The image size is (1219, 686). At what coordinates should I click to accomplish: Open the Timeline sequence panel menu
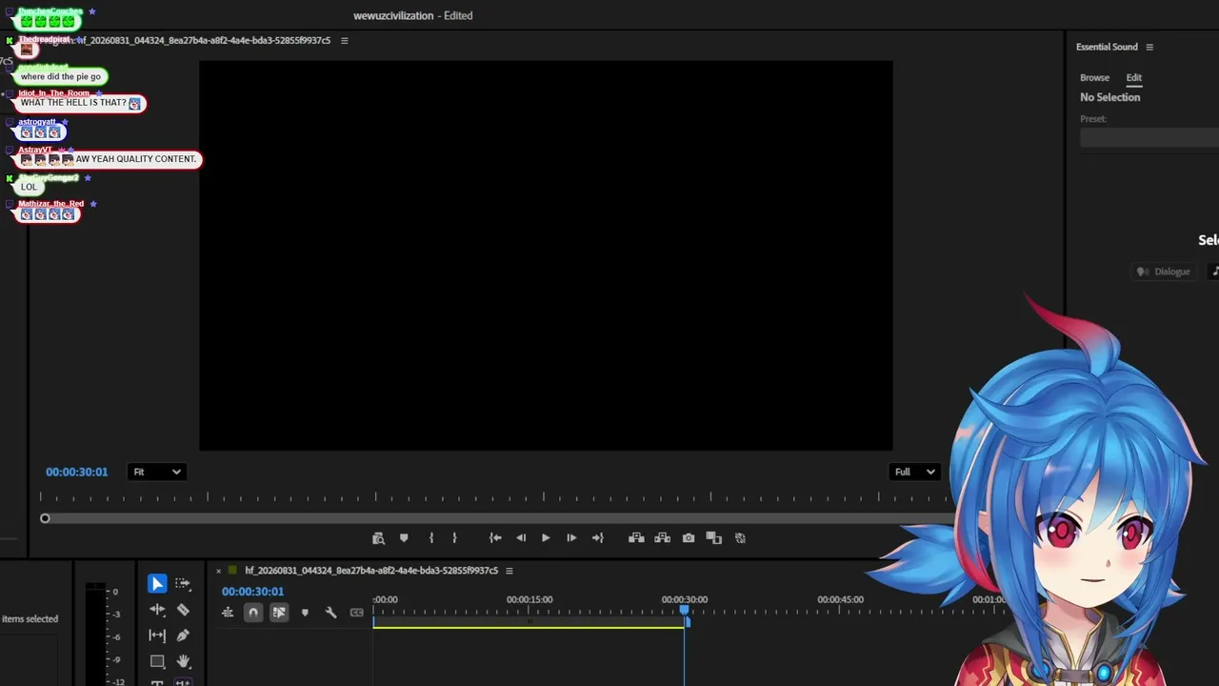(x=510, y=571)
